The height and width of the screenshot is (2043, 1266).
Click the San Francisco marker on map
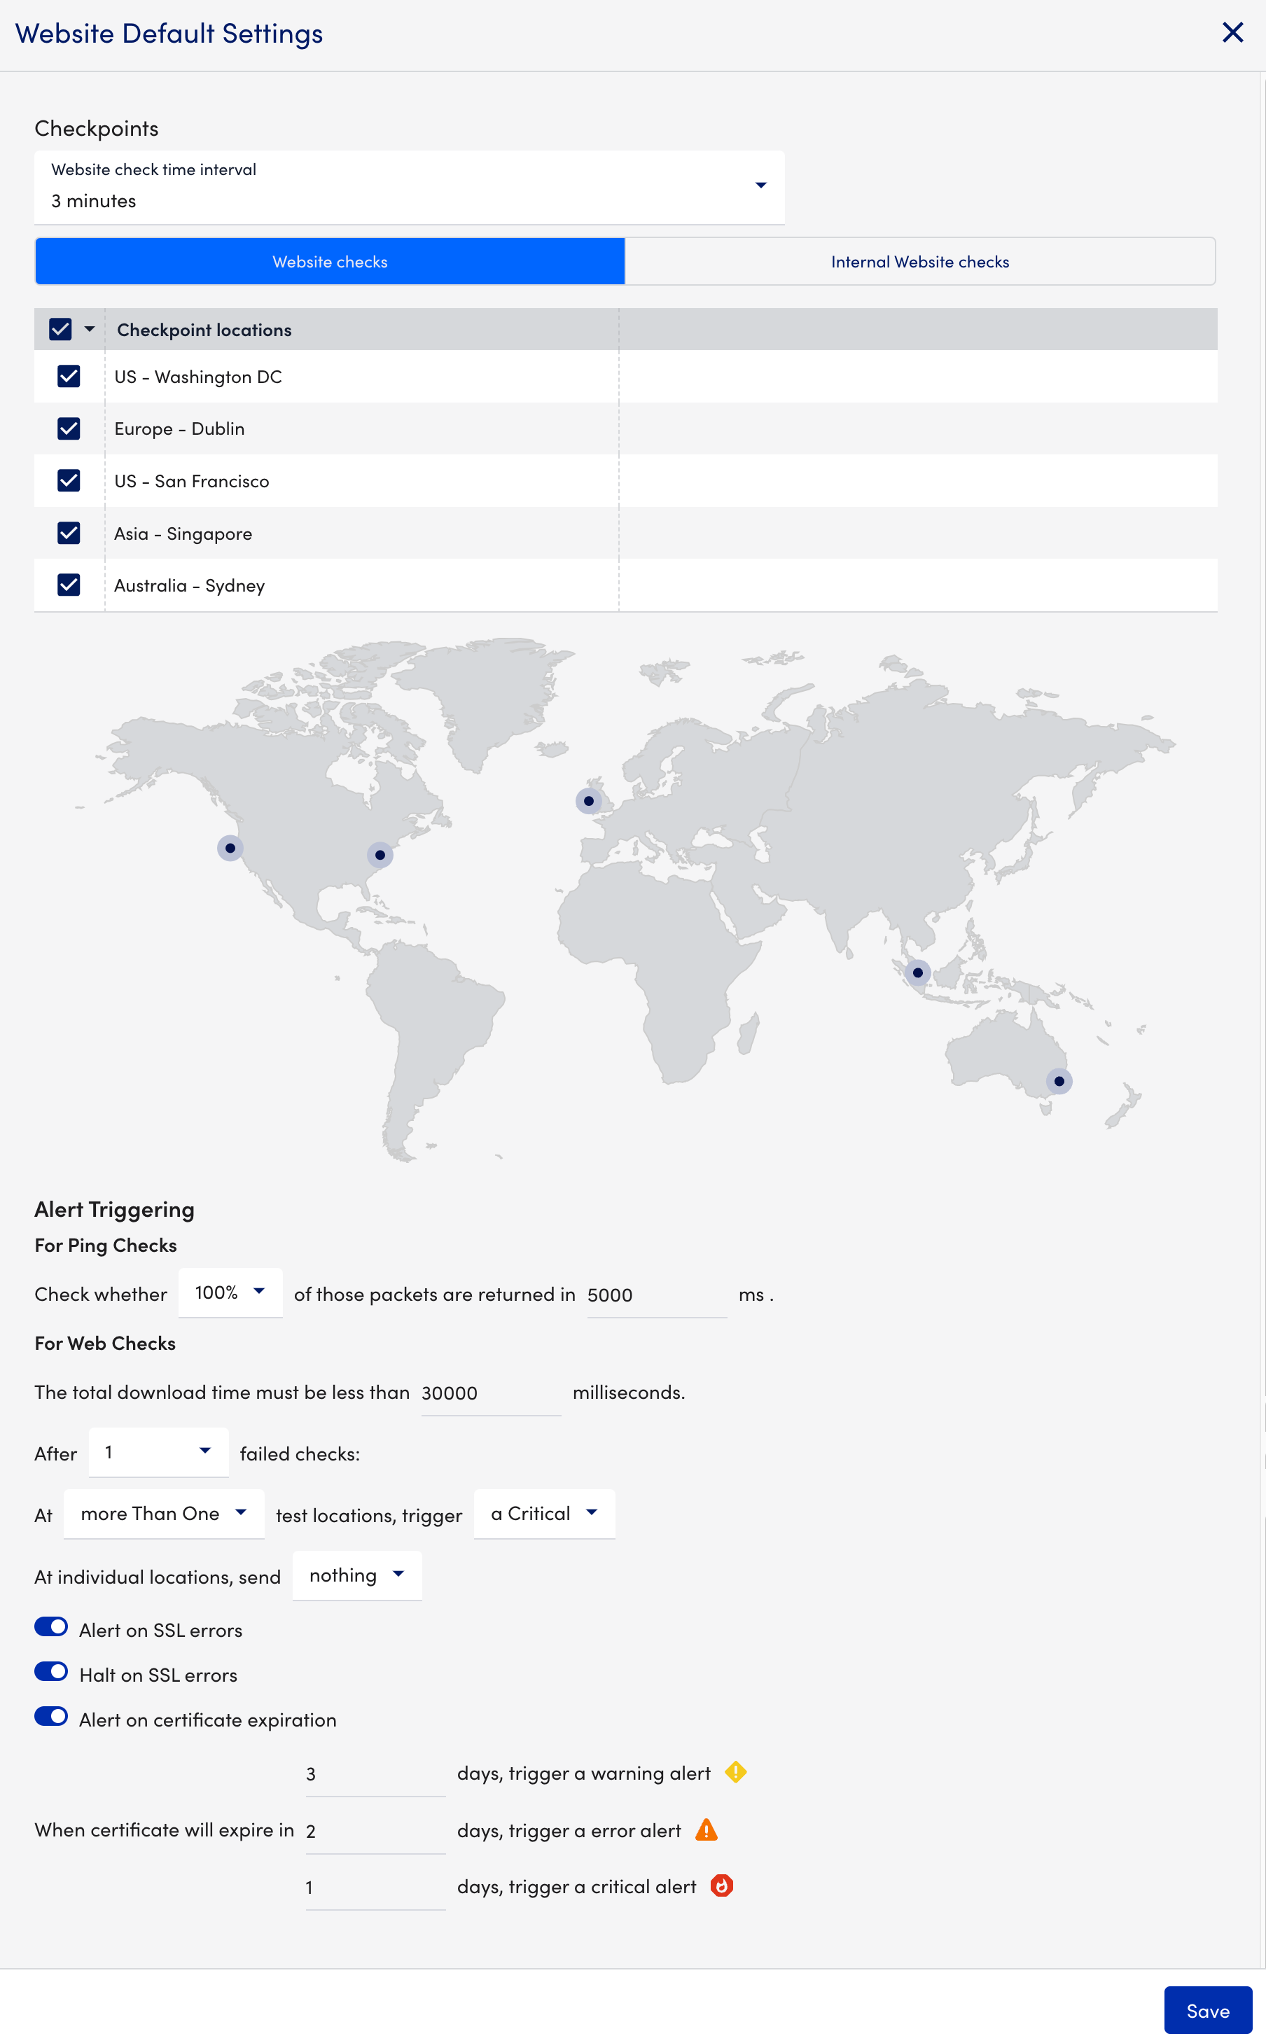[230, 848]
